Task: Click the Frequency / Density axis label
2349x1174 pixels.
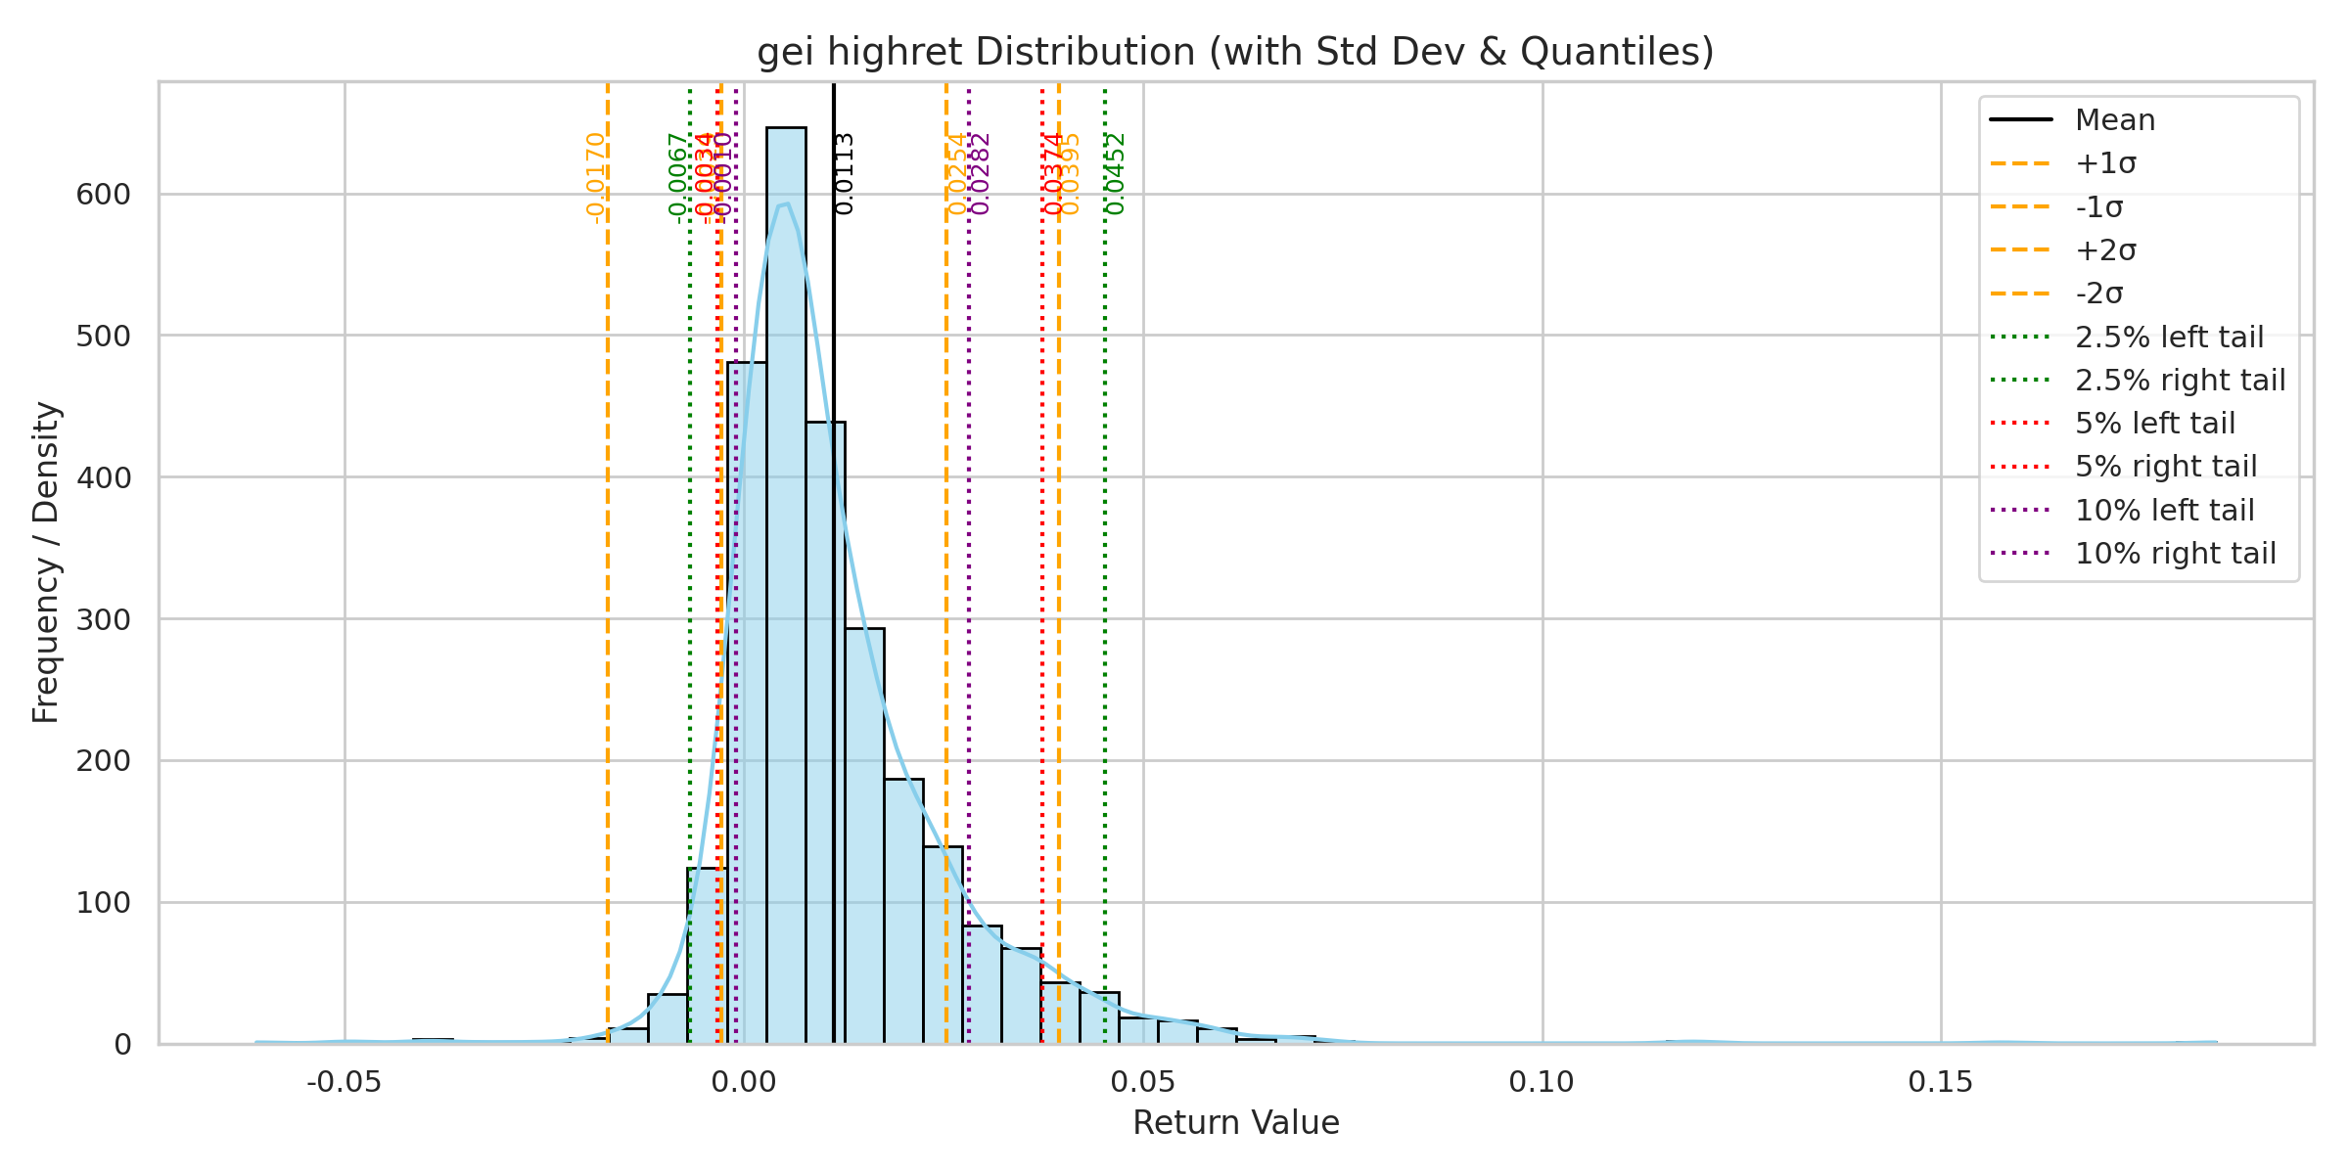Action: [46, 563]
